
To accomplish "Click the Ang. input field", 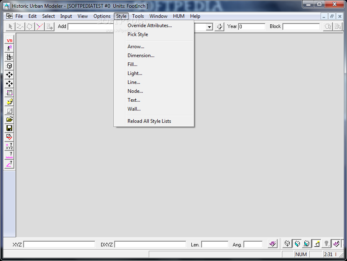I will click(253, 244).
